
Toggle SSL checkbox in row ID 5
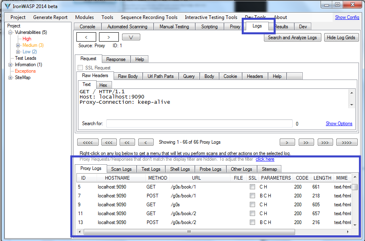pos(252,187)
